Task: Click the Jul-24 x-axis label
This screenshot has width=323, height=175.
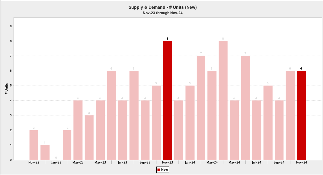Action: click(x=257, y=162)
